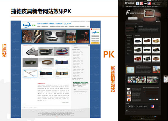Click the email icon in new site header
168x121 pixels.
click(153, 2)
